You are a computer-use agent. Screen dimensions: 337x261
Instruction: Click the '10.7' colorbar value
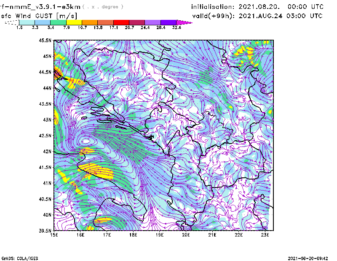coord(82,27)
